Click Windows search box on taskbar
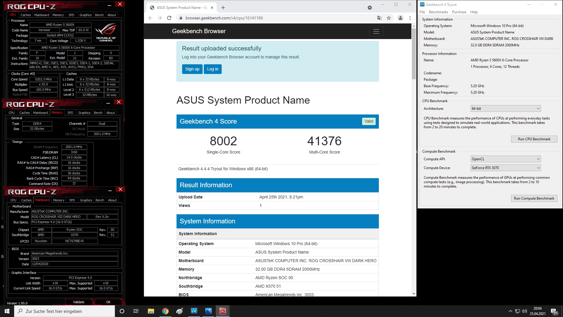The width and height of the screenshot is (563, 317). click(65, 311)
